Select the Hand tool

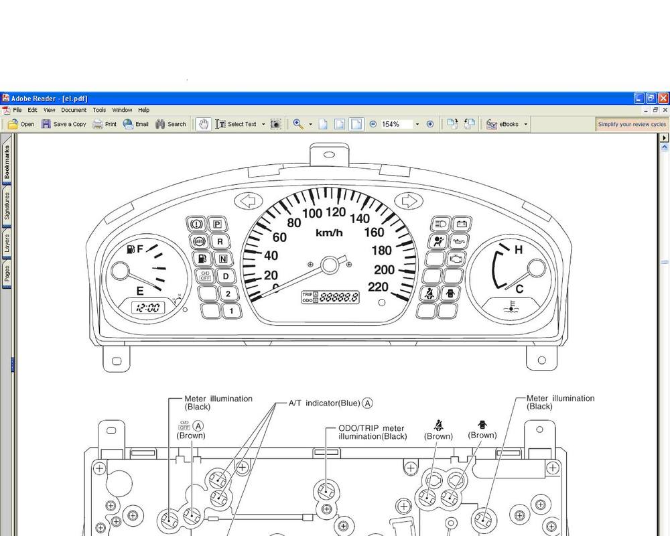pos(204,124)
